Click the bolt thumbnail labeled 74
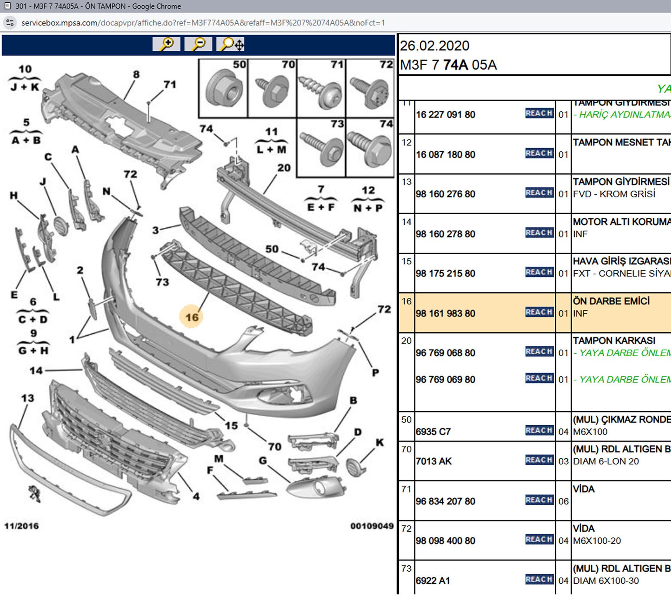 370,148
